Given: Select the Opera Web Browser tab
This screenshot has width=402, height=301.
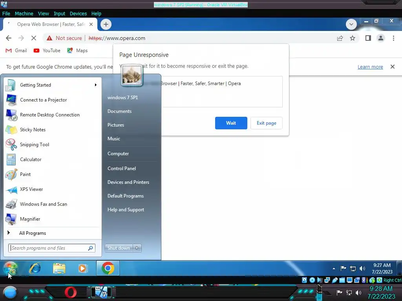Looking at the screenshot, I should coord(50,24).
